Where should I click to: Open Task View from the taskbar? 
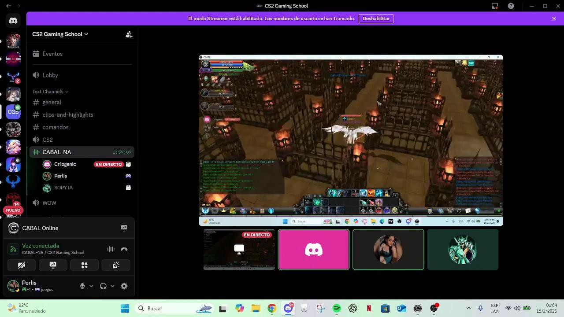tap(223, 308)
